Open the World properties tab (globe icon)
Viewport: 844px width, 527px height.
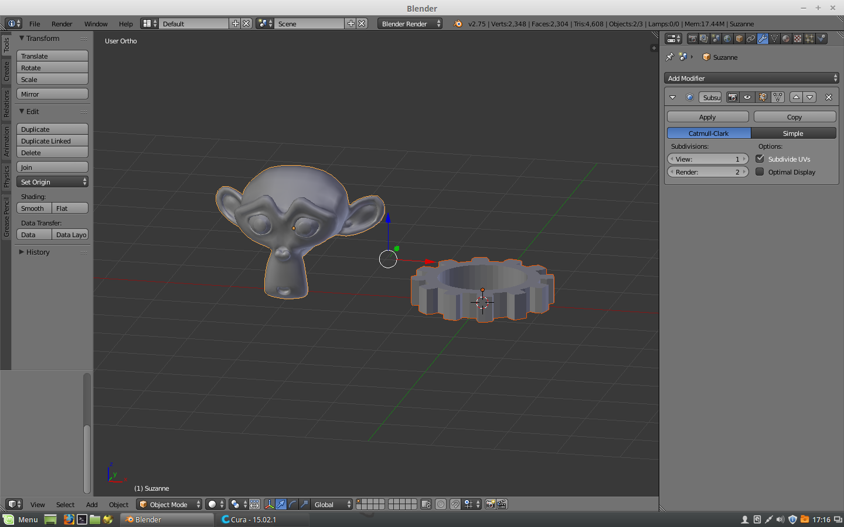pos(727,39)
